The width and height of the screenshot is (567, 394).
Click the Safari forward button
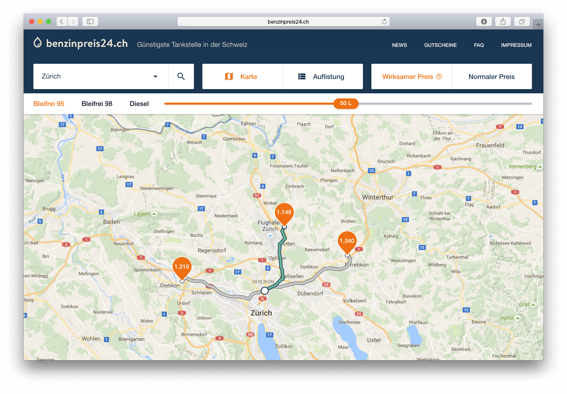73,22
